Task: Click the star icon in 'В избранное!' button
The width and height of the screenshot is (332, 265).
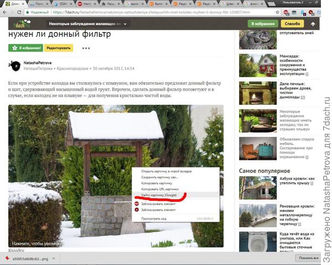Action: (14, 48)
